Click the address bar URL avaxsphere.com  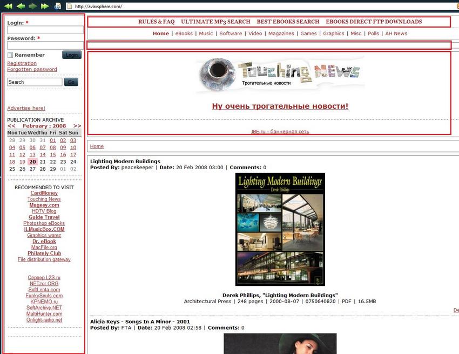98,6
